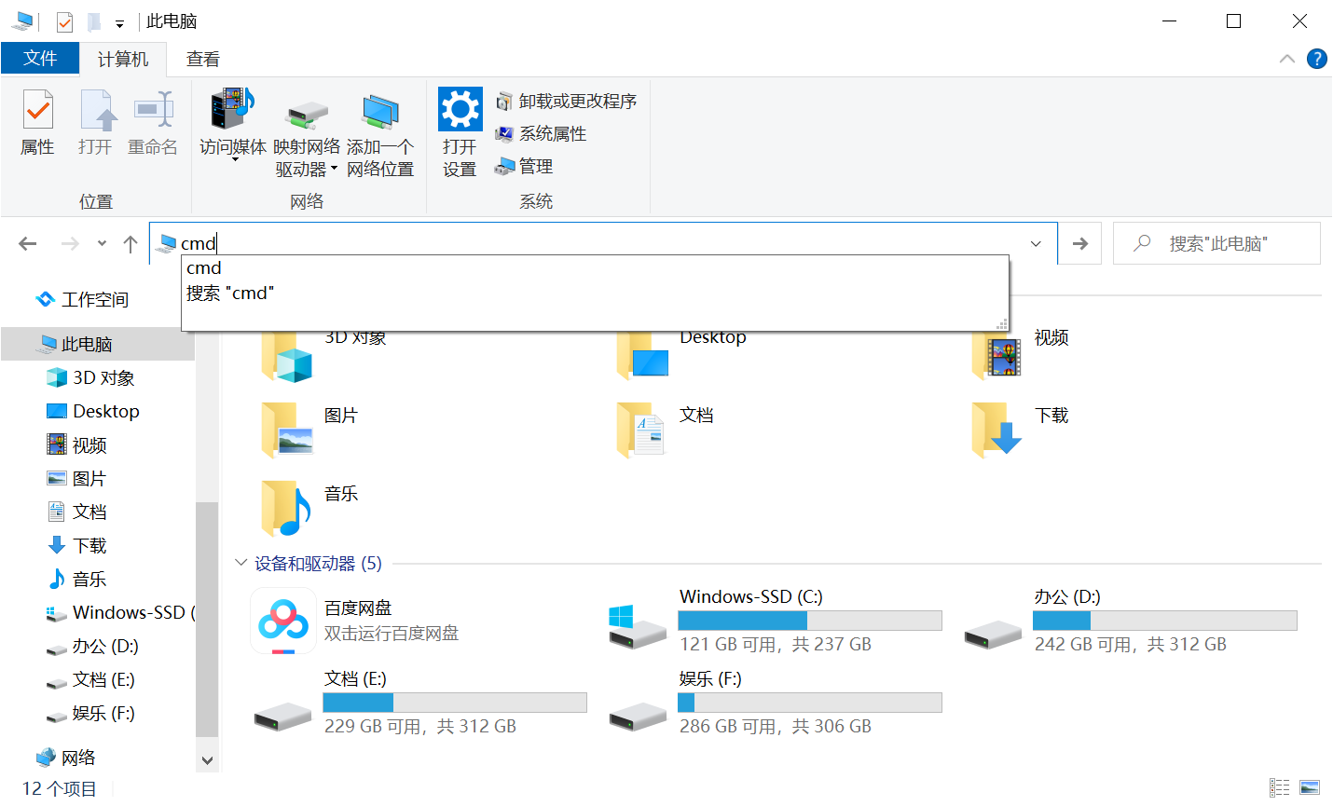This screenshot has height=806, width=1333.
Task: Open the address bar history dropdown
Action: click(x=1035, y=243)
